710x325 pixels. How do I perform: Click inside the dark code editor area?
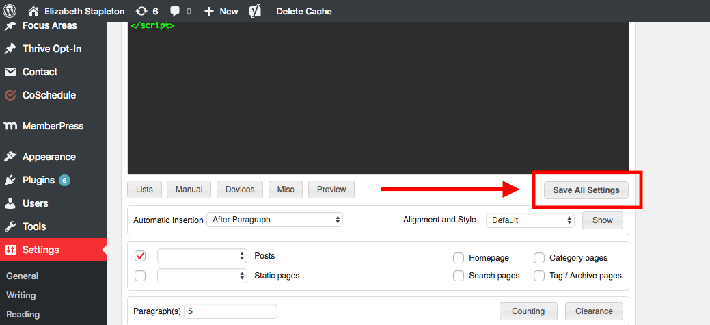tap(378, 98)
